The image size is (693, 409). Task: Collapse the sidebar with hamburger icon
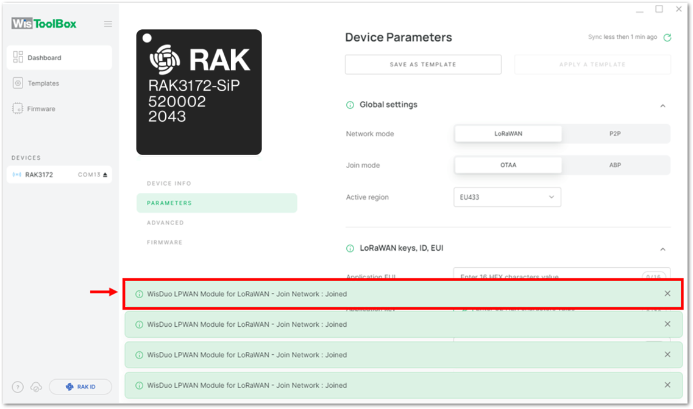pos(108,24)
